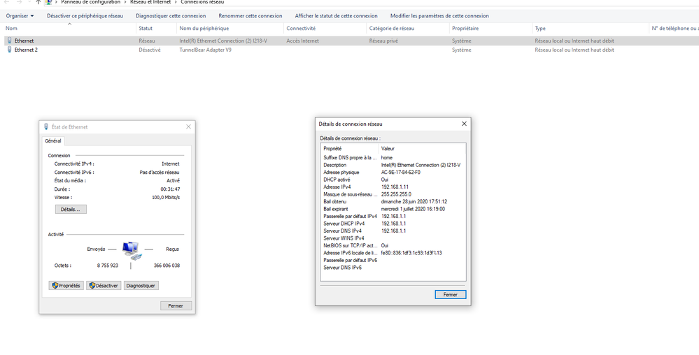This screenshot has height=355, width=699.
Task: Click Connexions réseau in breadcrumb
Action: click(x=202, y=2)
